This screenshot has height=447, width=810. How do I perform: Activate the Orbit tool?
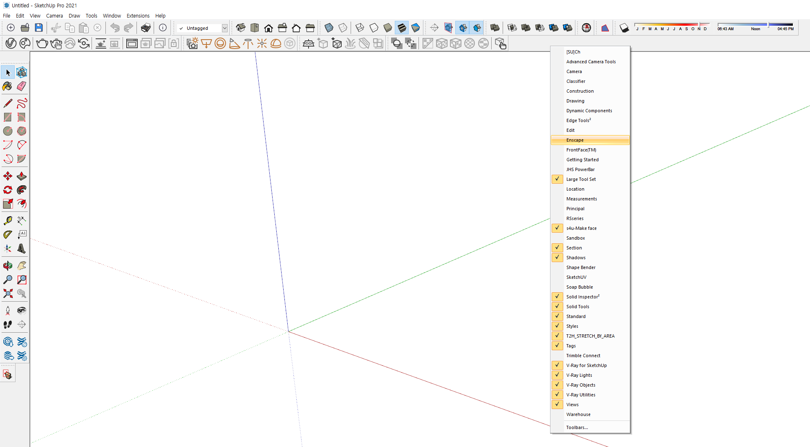click(x=7, y=266)
